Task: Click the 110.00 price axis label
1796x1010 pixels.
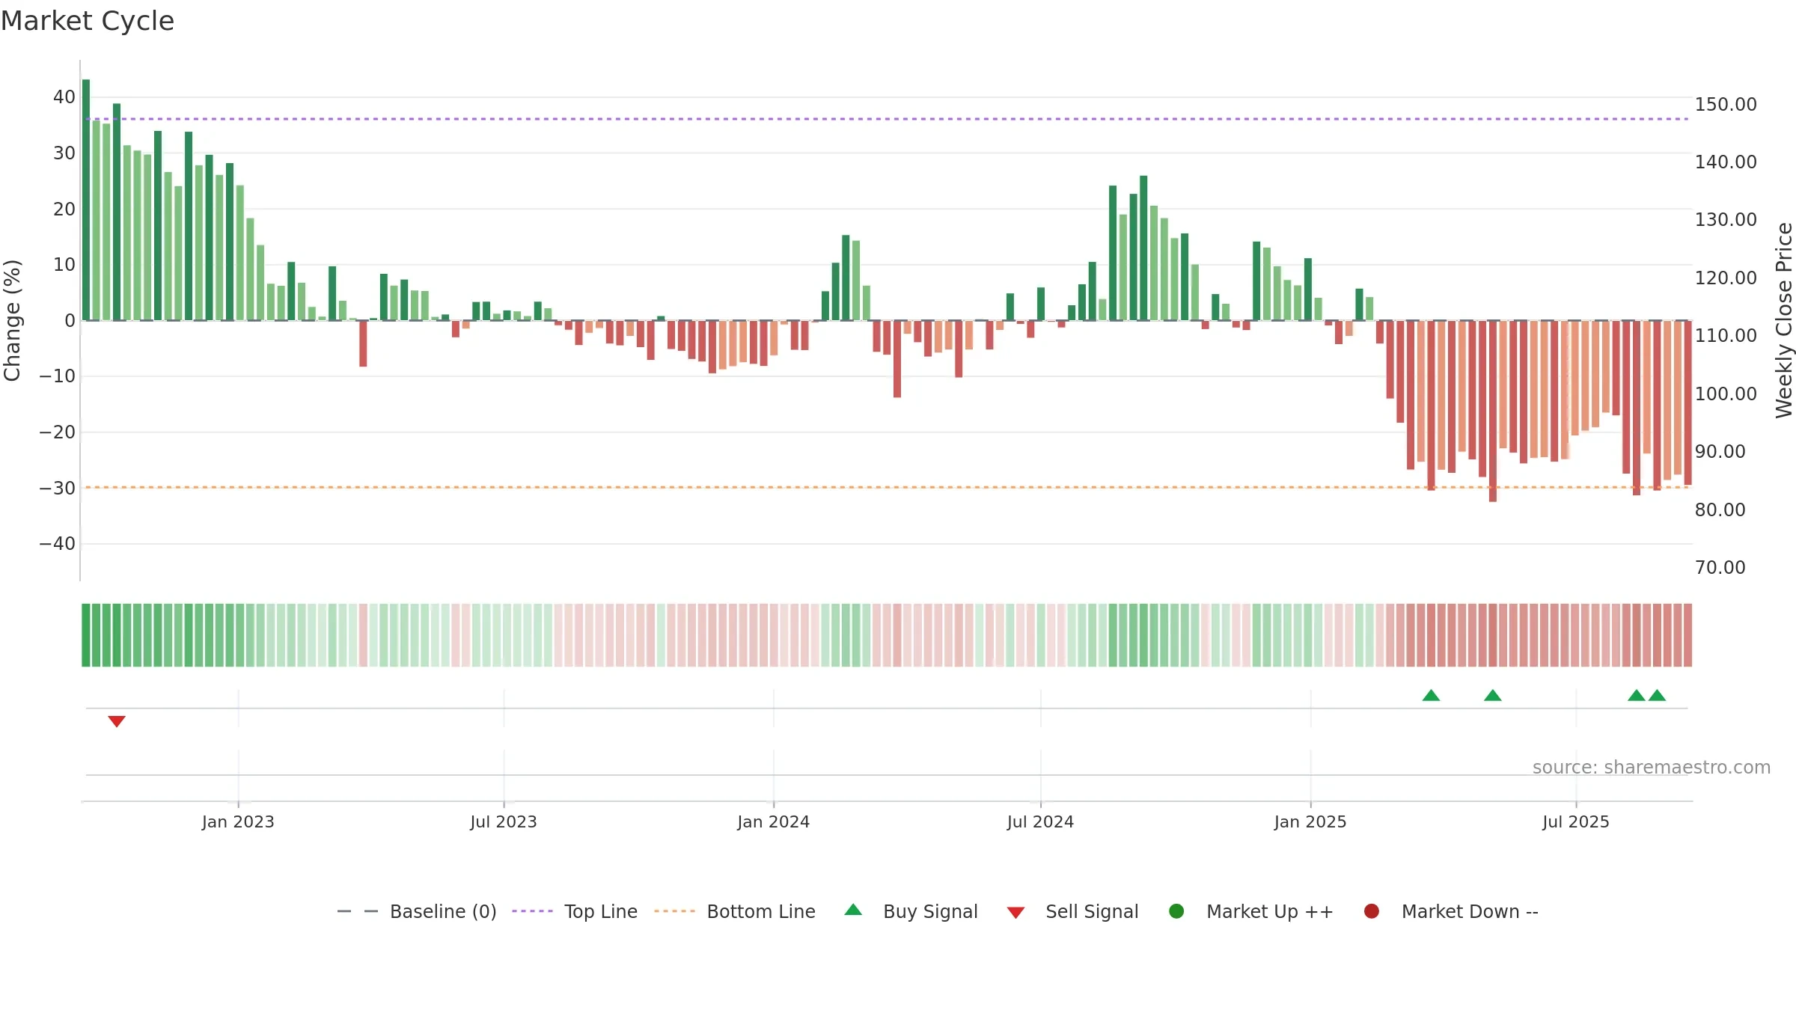Action: [x=1726, y=335]
